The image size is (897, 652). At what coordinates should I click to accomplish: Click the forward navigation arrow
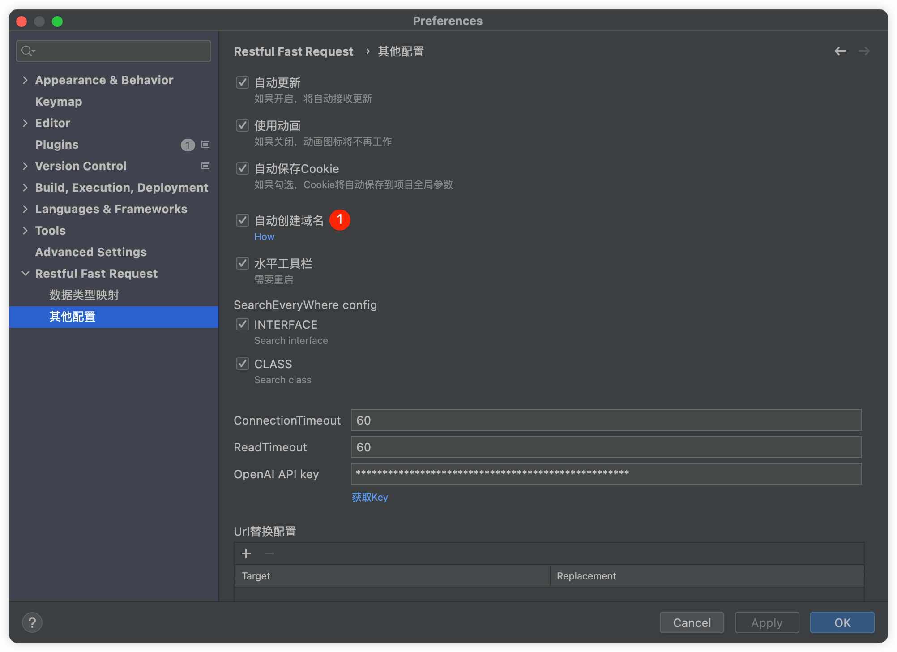[864, 51]
